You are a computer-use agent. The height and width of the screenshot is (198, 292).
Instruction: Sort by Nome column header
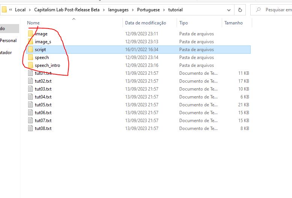[33, 23]
